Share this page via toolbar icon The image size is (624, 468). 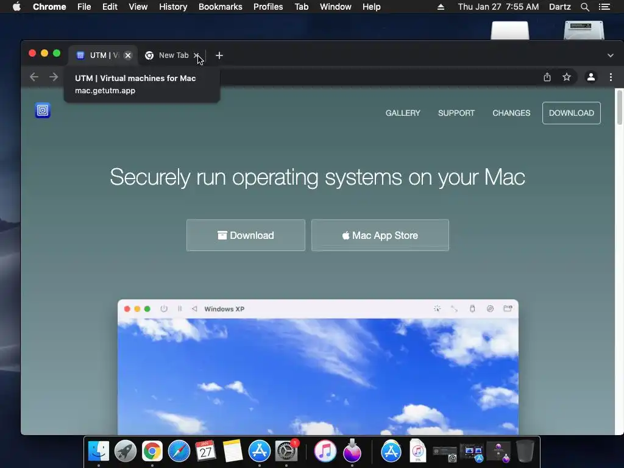547,77
